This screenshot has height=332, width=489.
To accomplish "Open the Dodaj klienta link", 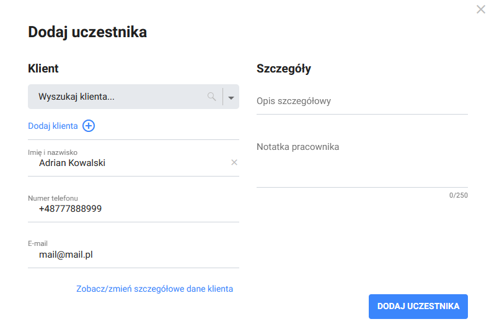I will [53, 126].
